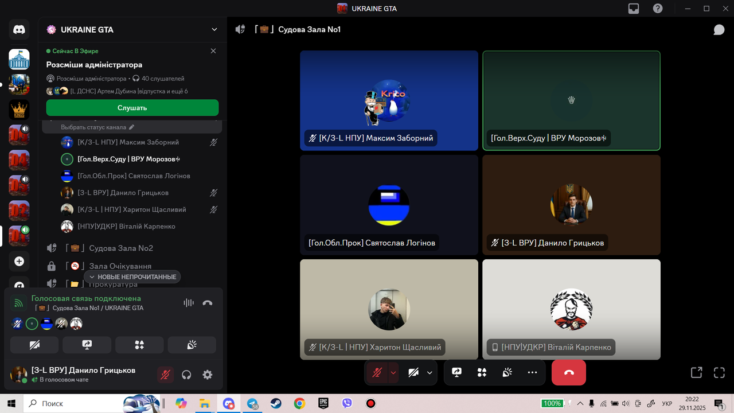This screenshot has width=734, height=413.
Task: Toggle screen sharing in the call control bar
Action: (x=456, y=372)
